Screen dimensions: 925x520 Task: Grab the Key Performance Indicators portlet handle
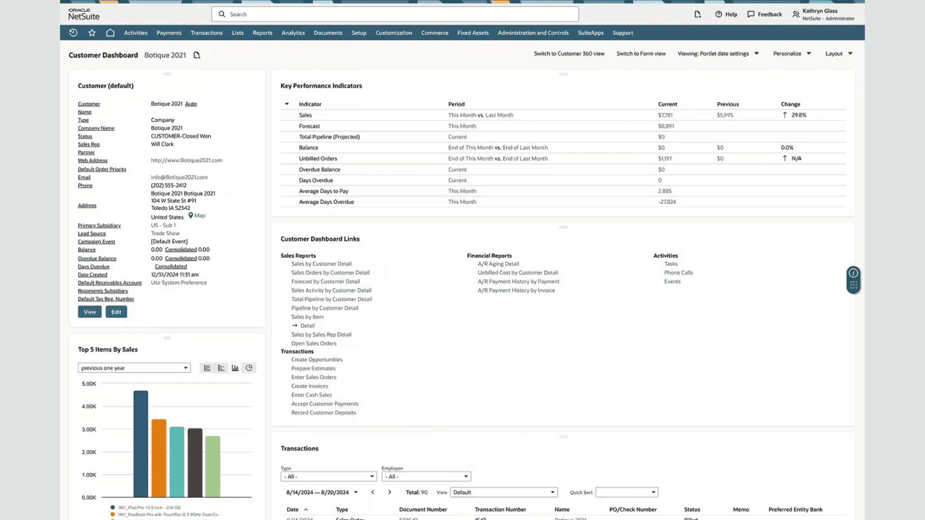(563, 74)
